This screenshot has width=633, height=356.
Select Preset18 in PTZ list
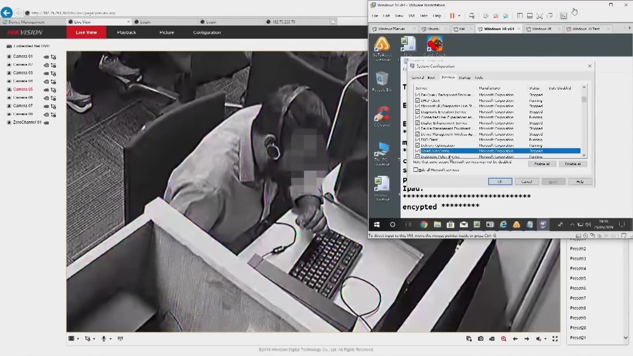(578, 308)
